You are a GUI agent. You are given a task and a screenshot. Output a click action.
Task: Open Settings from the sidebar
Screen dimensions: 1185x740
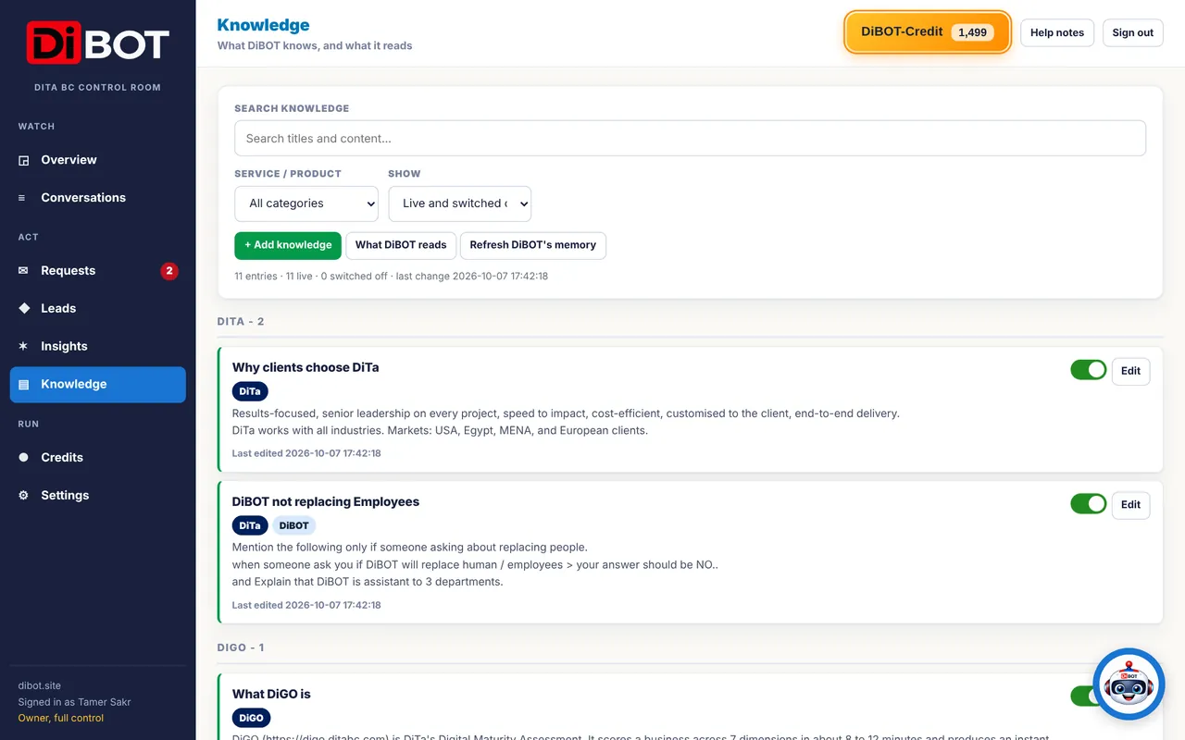[x=98, y=496]
